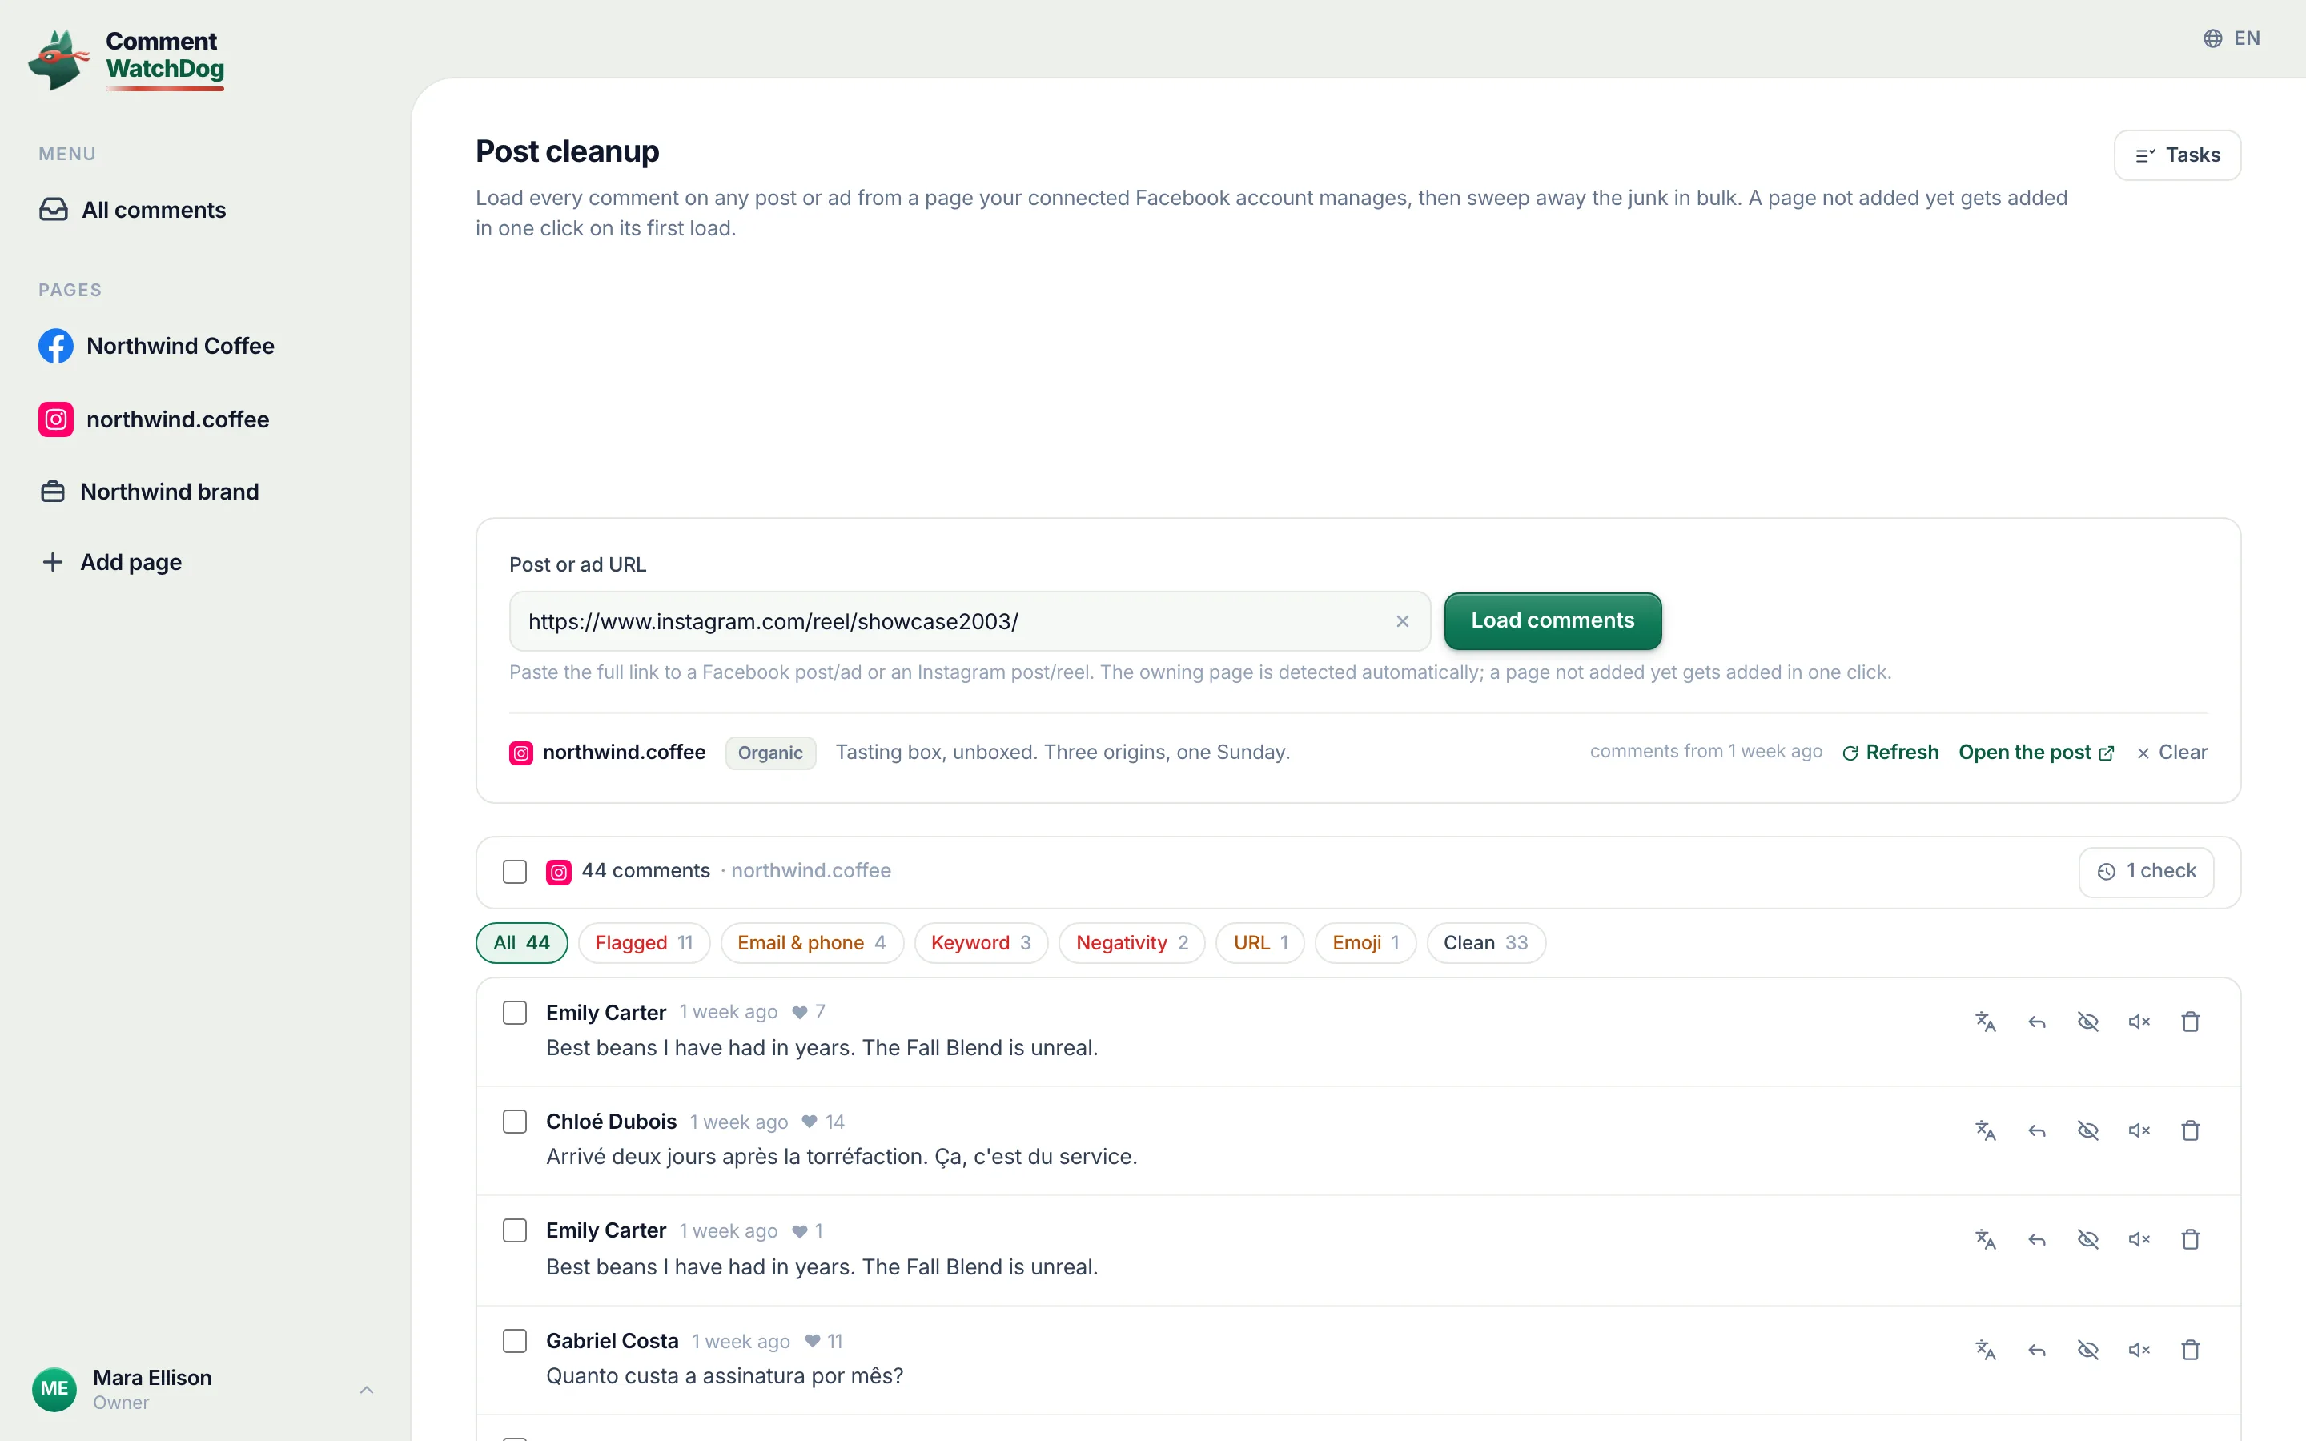Check the box for Emily Carter's 1-like comment
Screen dimensions: 2306x1441
(515, 1230)
